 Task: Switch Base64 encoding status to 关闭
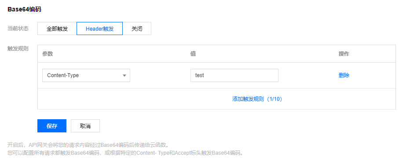click(137, 28)
